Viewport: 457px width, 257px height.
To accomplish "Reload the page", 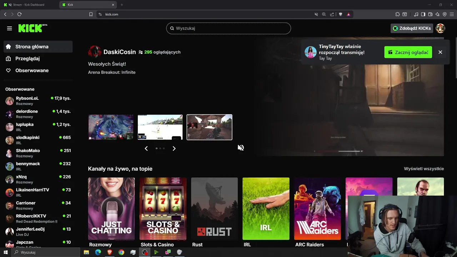I will tap(19, 14).
